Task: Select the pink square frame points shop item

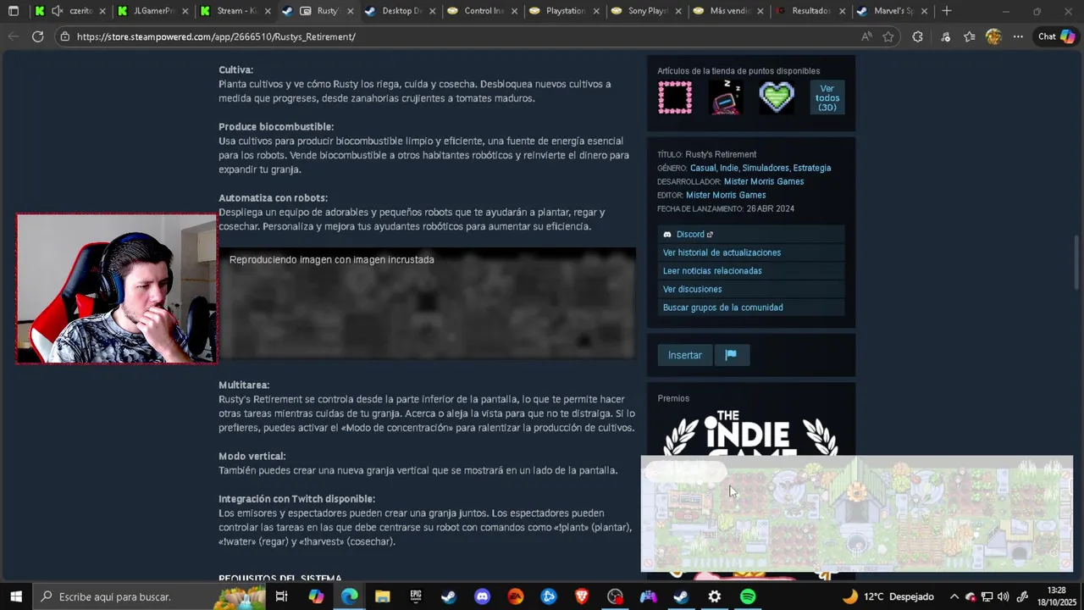Action: point(675,97)
